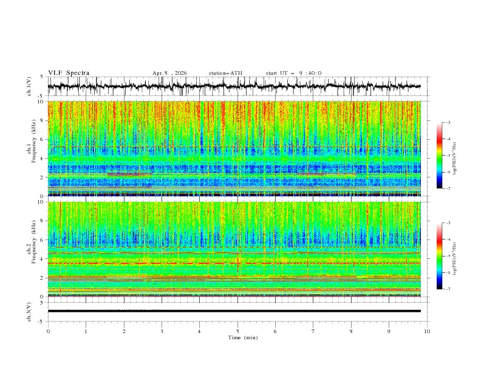Click the ch.2 PSD color scale bar
Viewport: 481px width, 372px height.
439,256
